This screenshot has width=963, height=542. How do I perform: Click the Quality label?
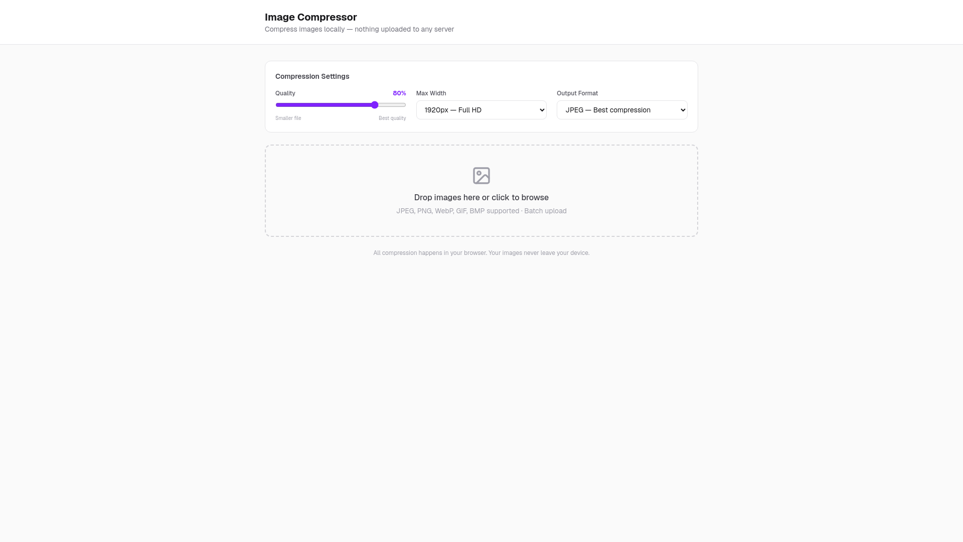coord(285,93)
